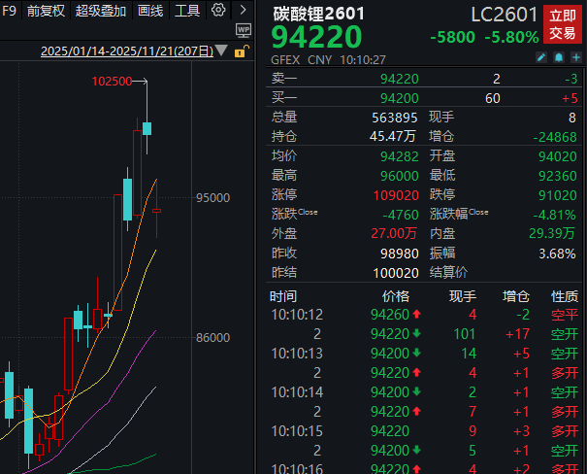Click the 性质 column header
The image size is (587, 474).
[x=565, y=295]
